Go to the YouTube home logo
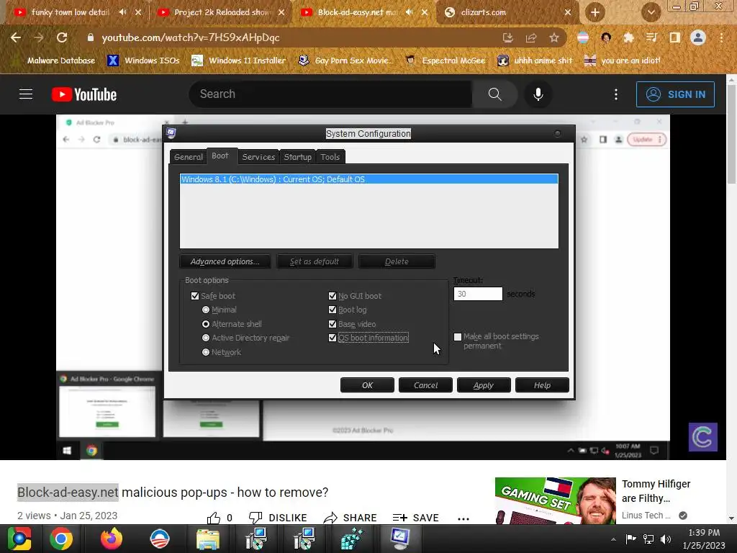 84,94
